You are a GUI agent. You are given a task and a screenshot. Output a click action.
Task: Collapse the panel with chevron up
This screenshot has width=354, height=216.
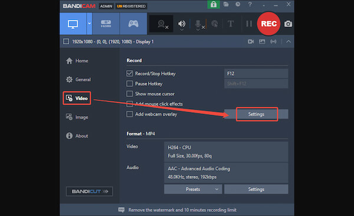pyautogui.click(x=289, y=41)
